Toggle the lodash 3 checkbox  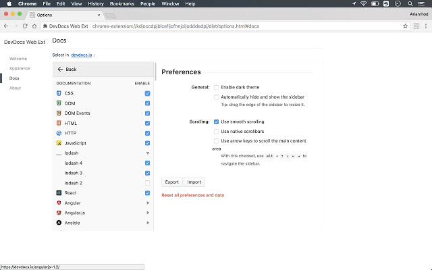coord(147,173)
